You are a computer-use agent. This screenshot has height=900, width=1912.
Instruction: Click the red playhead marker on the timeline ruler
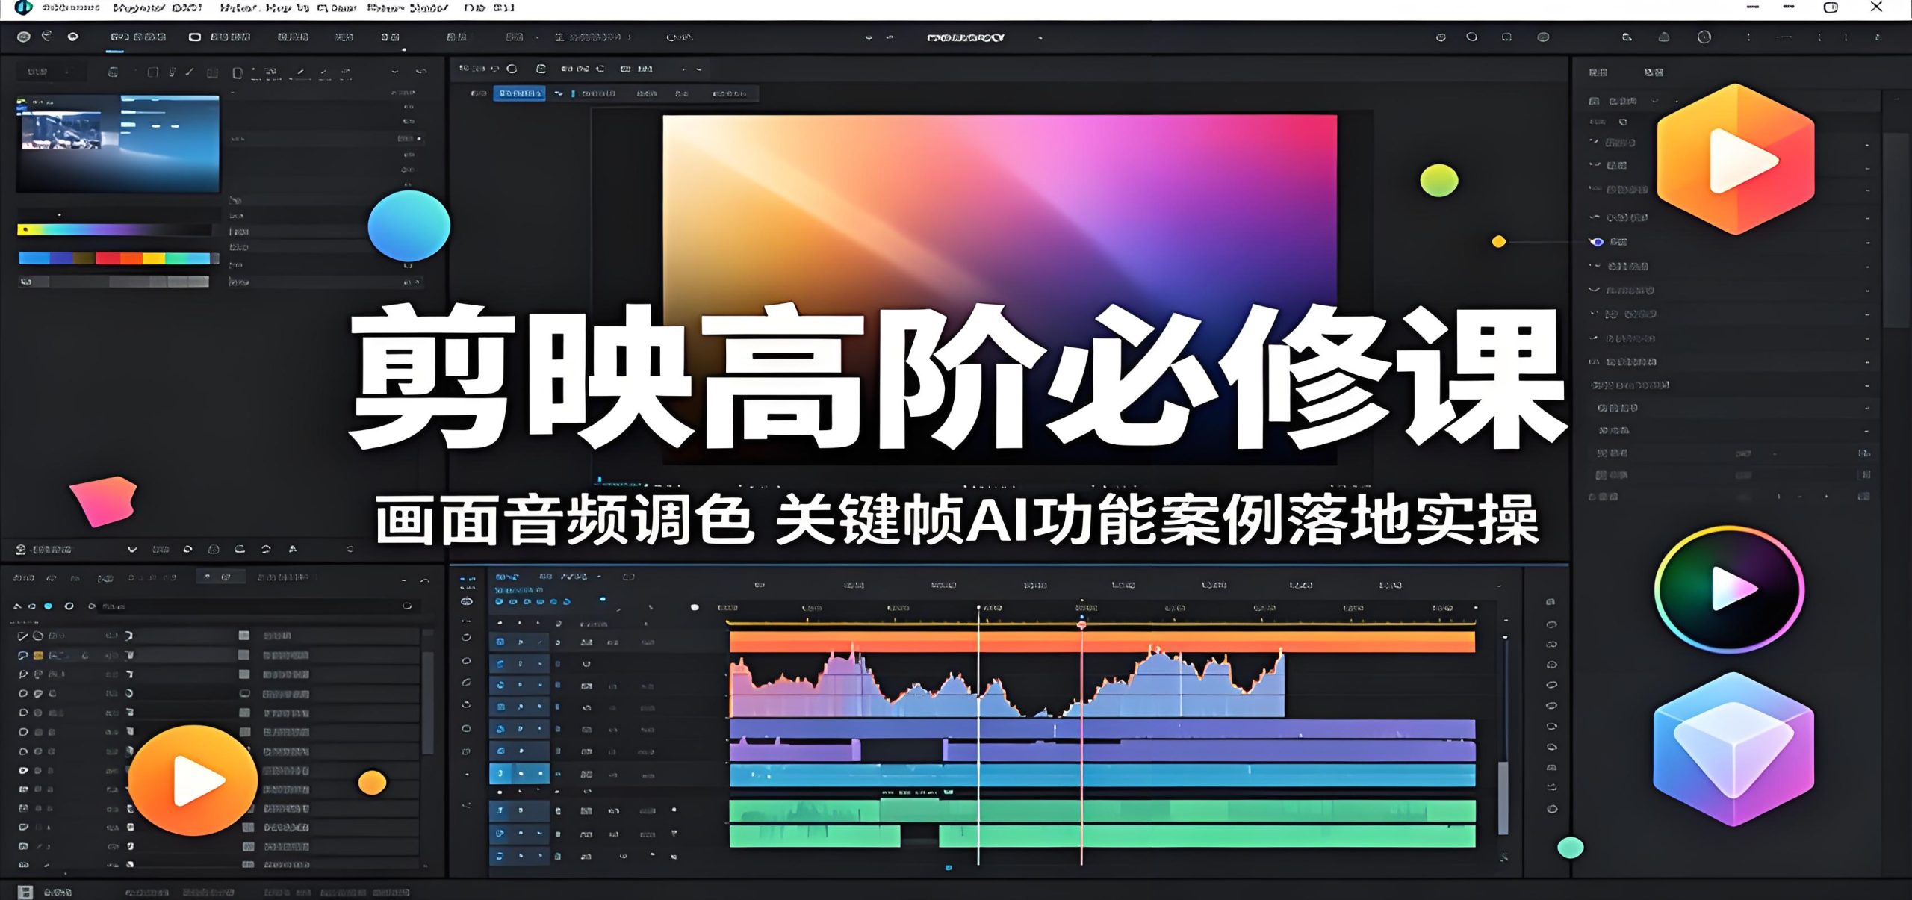click(1081, 624)
